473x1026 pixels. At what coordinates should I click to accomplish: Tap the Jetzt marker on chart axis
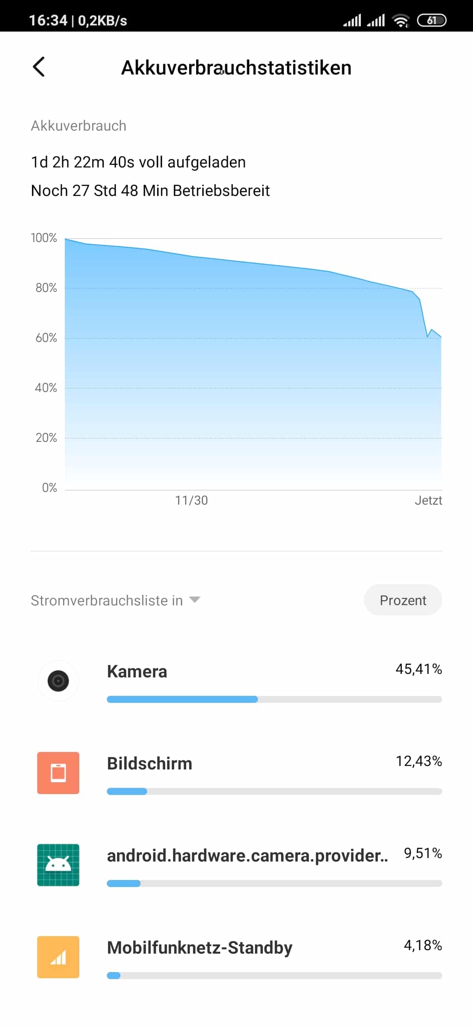pyautogui.click(x=428, y=500)
